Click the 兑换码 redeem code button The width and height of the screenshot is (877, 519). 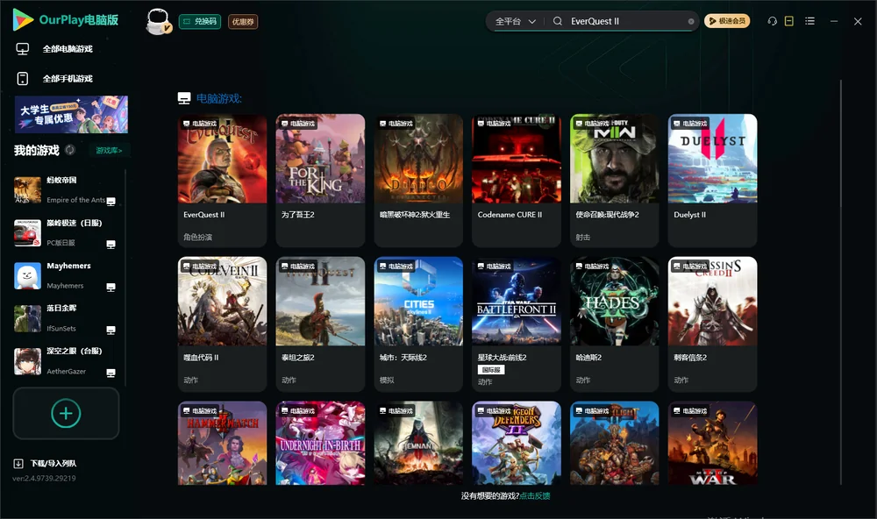tap(200, 22)
